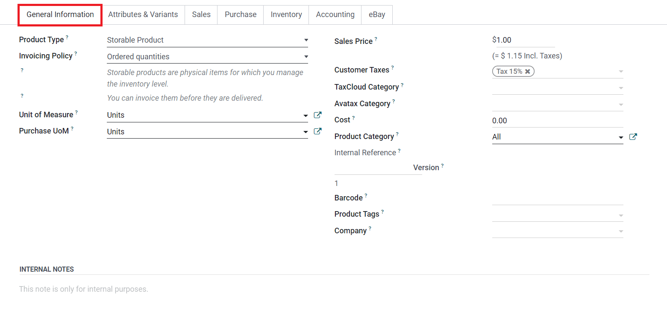The image size is (667, 322).
Task: Switch to the Accounting tab
Action: (x=335, y=15)
